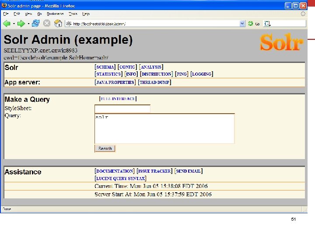Screen dimensions: 315x236
Task: Open the STATISTICS link
Action: [x=108, y=74]
